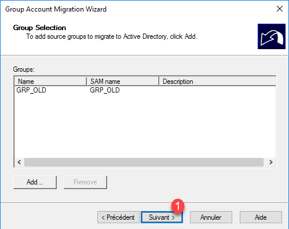Screen dimensions: 289x229
Task: Click the right scroll arrow of the list
Action: coord(270,162)
